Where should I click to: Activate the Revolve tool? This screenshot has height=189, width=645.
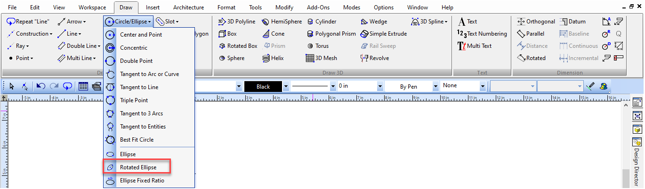pyautogui.click(x=375, y=58)
